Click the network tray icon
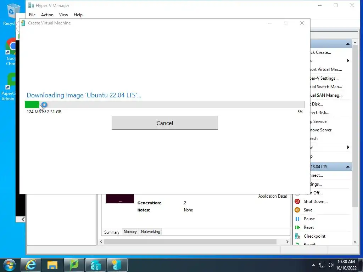363x272 pixels. pyautogui.click(x=322, y=265)
